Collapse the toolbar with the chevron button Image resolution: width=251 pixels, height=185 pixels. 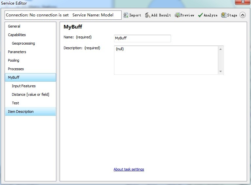242,15
